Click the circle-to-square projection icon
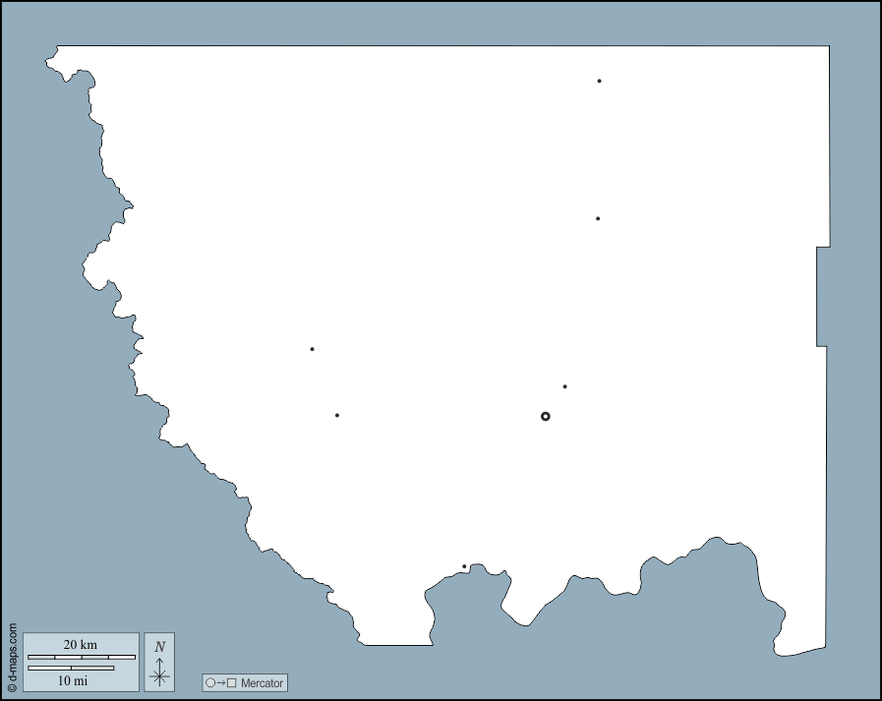This screenshot has width=882, height=701. coord(220,682)
